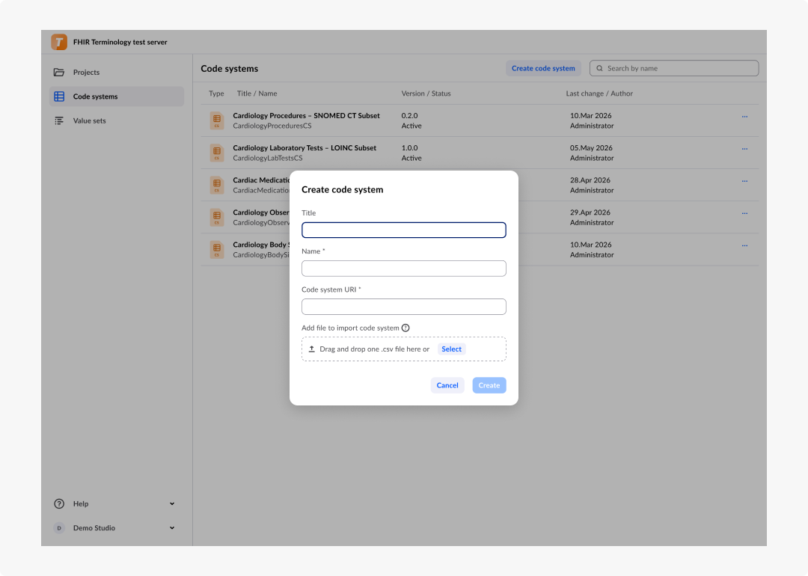This screenshot has width=808, height=576.
Task: Click the Type column header
Action: click(216, 94)
